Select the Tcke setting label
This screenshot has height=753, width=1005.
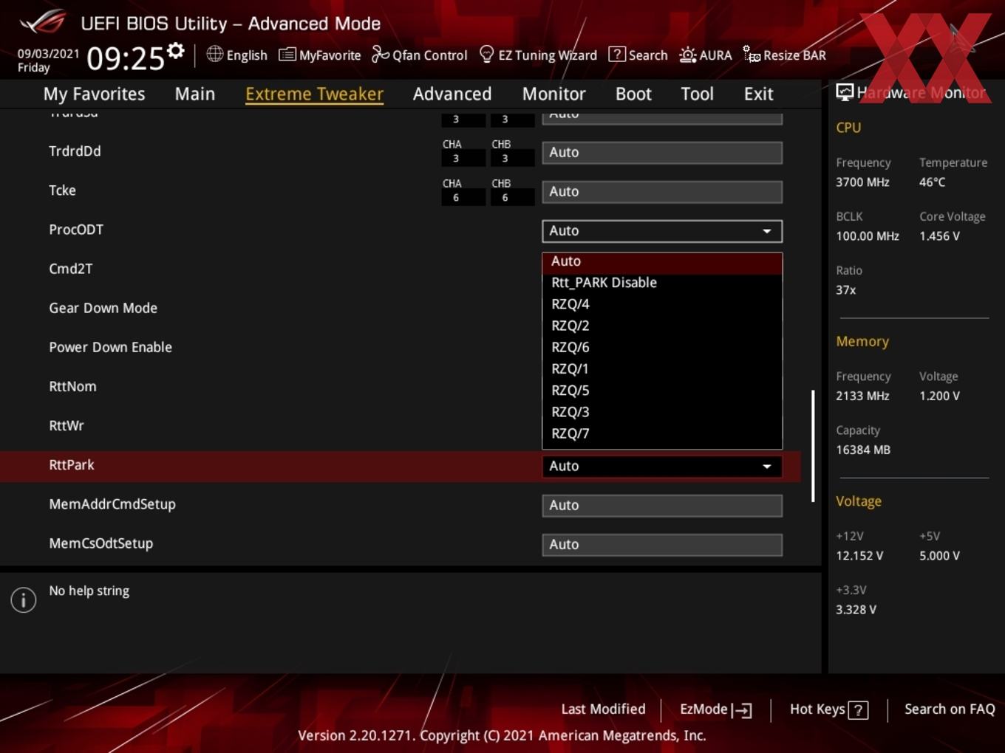pyautogui.click(x=62, y=190)
